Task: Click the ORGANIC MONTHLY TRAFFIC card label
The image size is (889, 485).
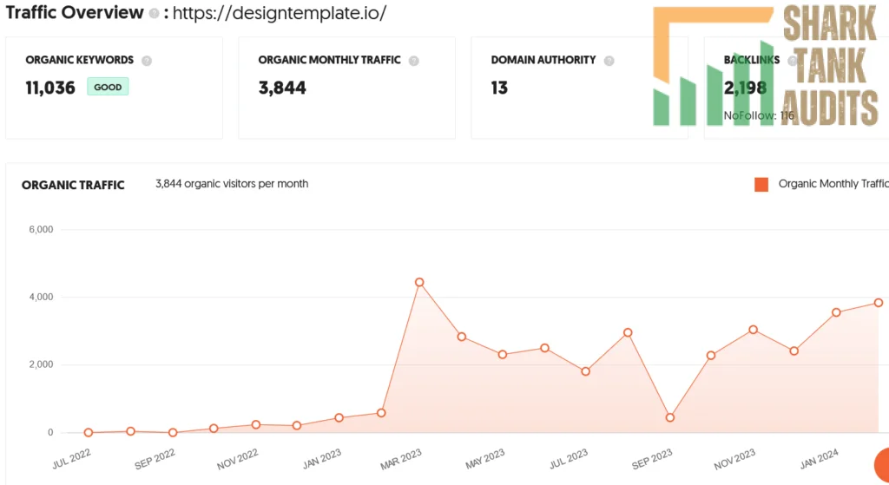Action: [329, 60]
